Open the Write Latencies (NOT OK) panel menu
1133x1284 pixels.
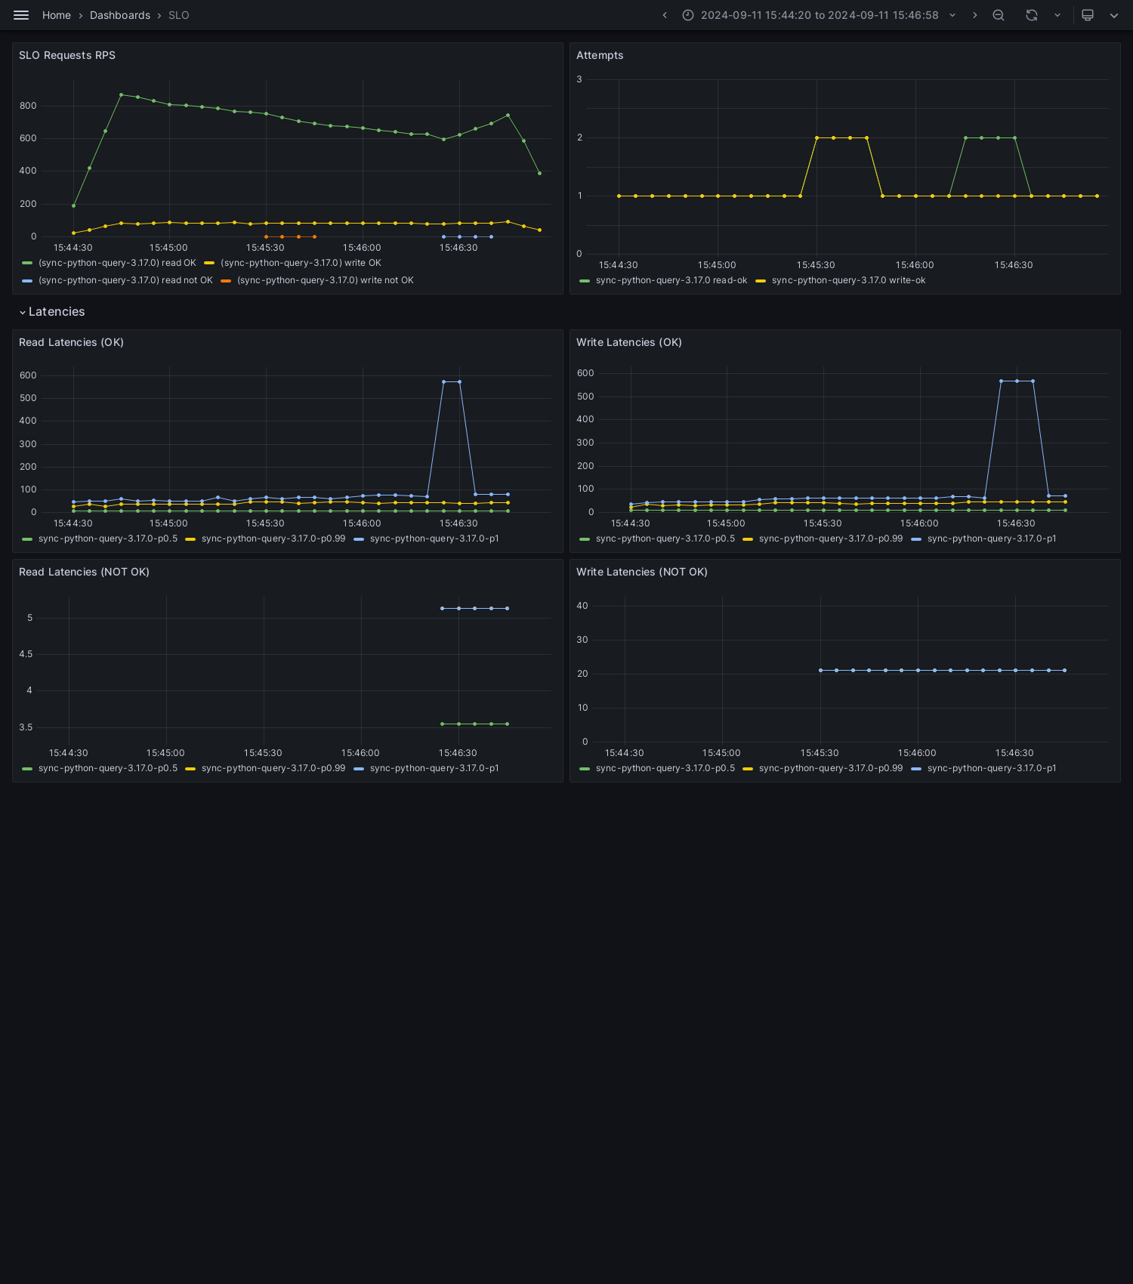click(642, 572)
